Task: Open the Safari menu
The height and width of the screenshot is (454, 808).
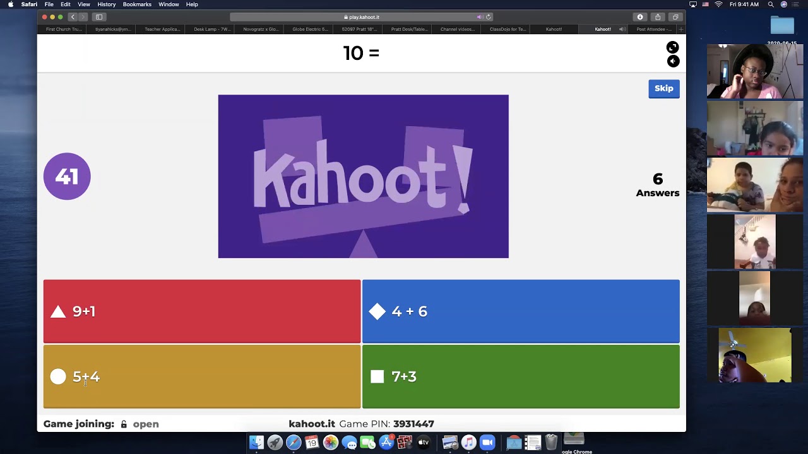Action: [x=29, y=4]
